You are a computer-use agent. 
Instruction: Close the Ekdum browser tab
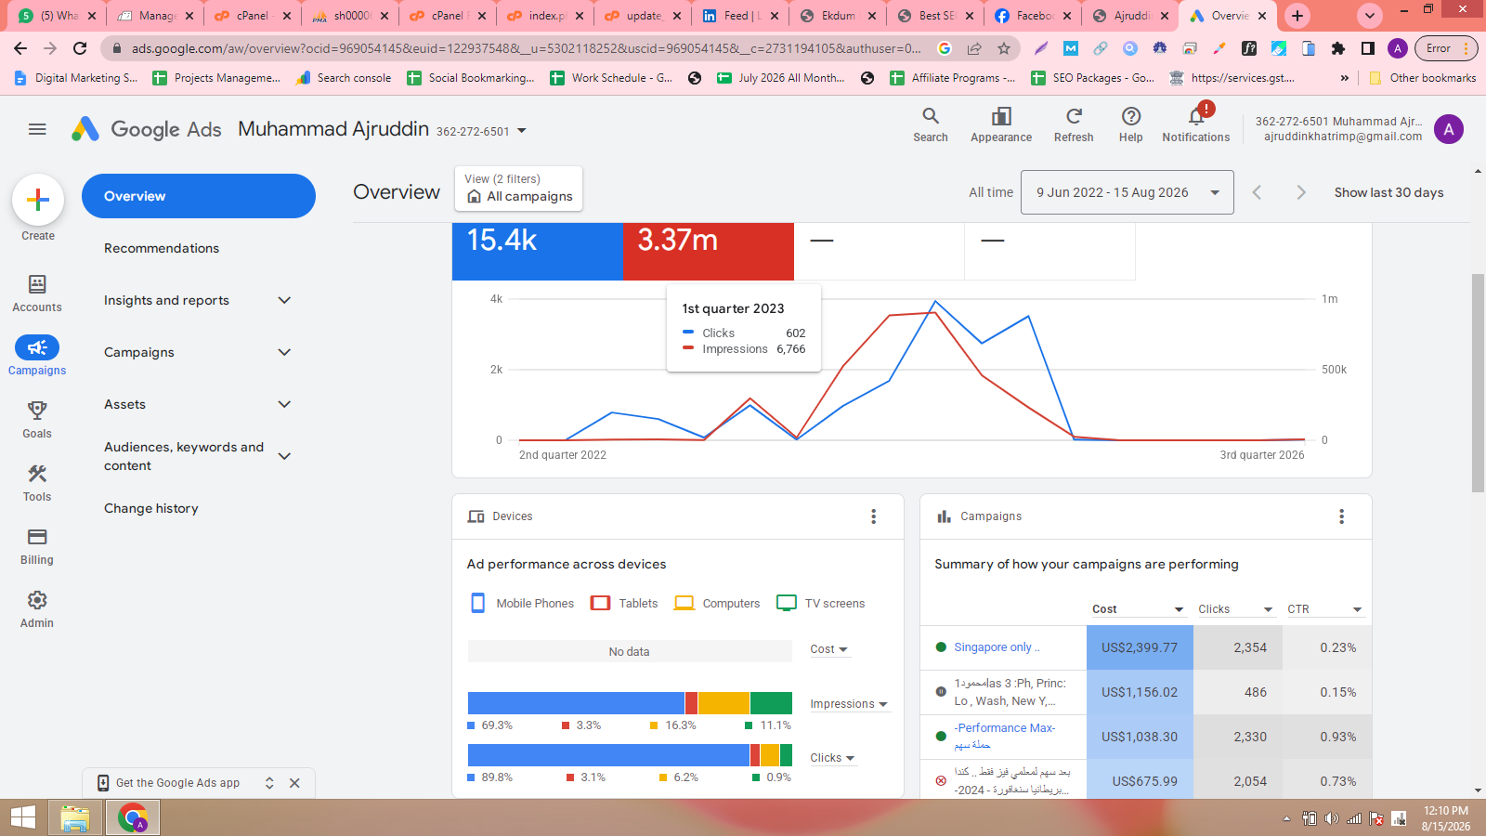pyautogui.click(x=872, y=16)
